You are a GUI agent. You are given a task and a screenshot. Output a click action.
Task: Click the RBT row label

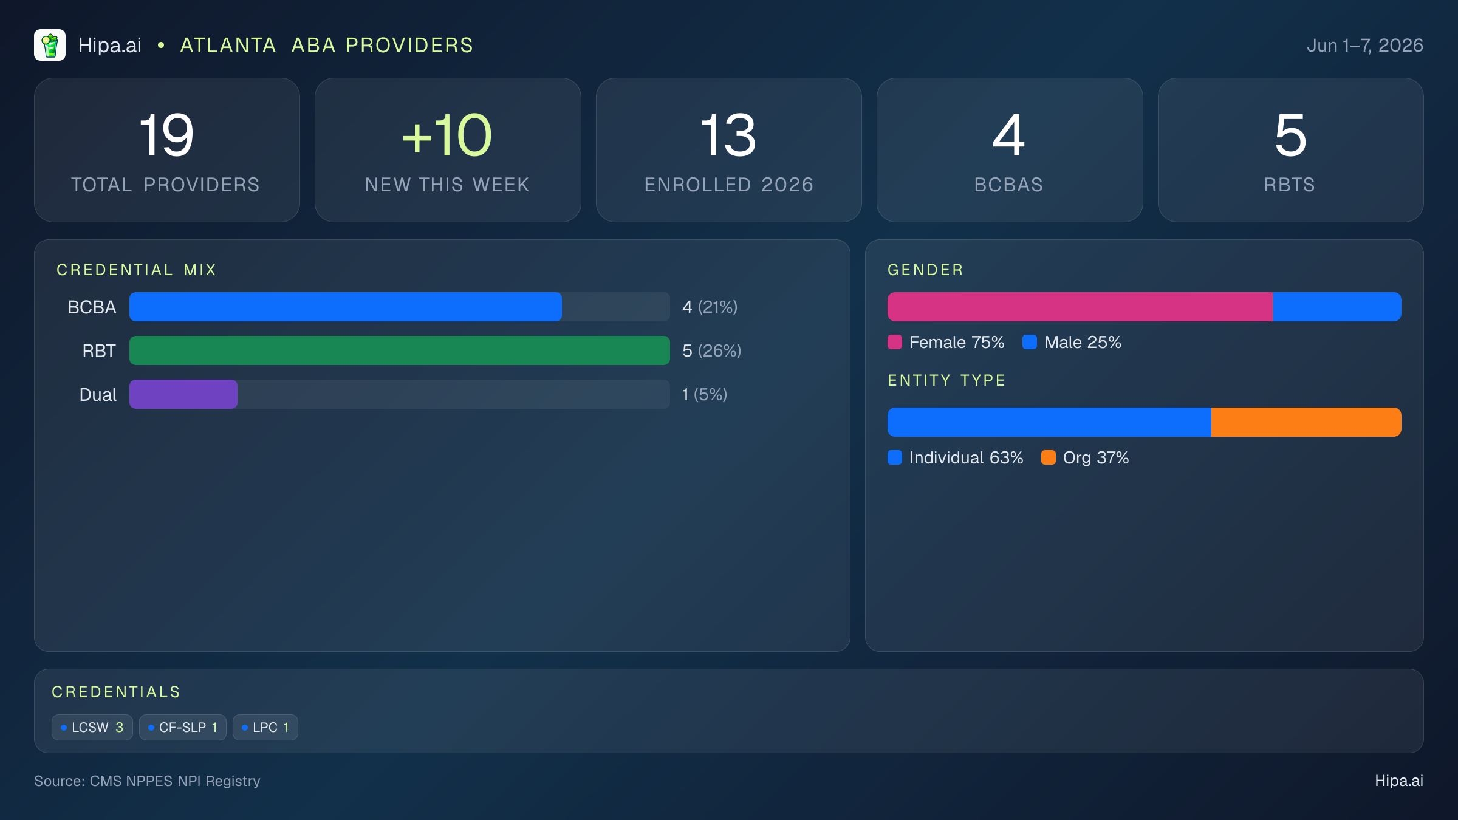pos(99,350)
